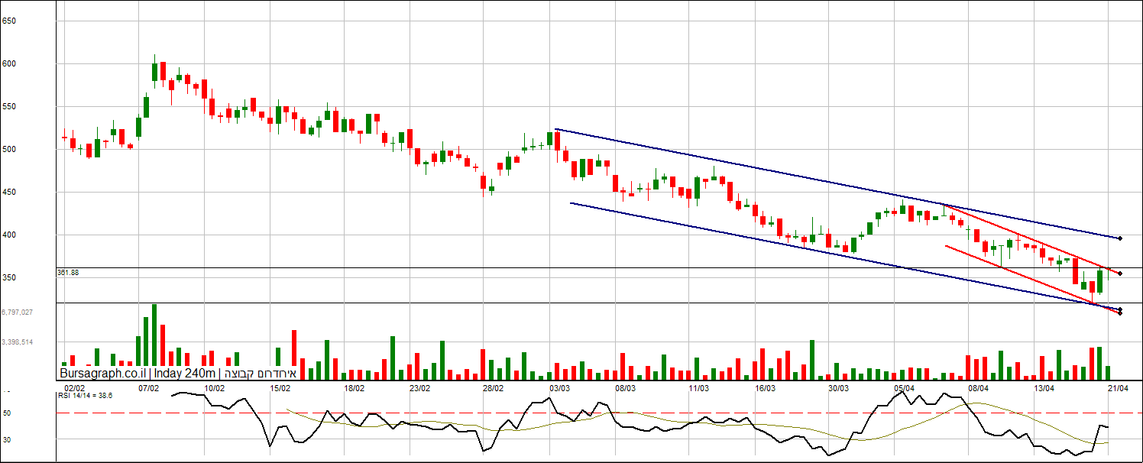Click the 400 price axis label
Screen dimensions: 1143x463
click(x=8, y=235)
